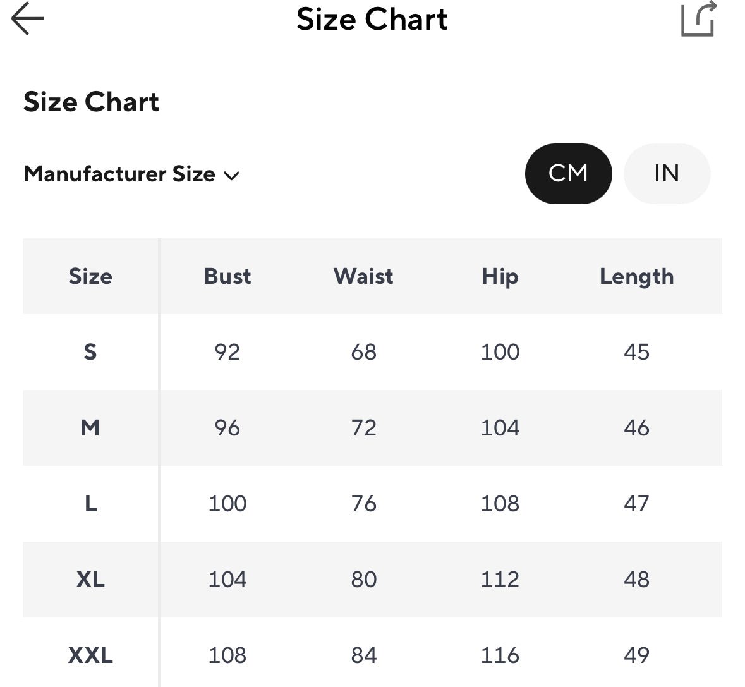Select the Bust column header
Screen dimensions: 745x687
[227, 276]
